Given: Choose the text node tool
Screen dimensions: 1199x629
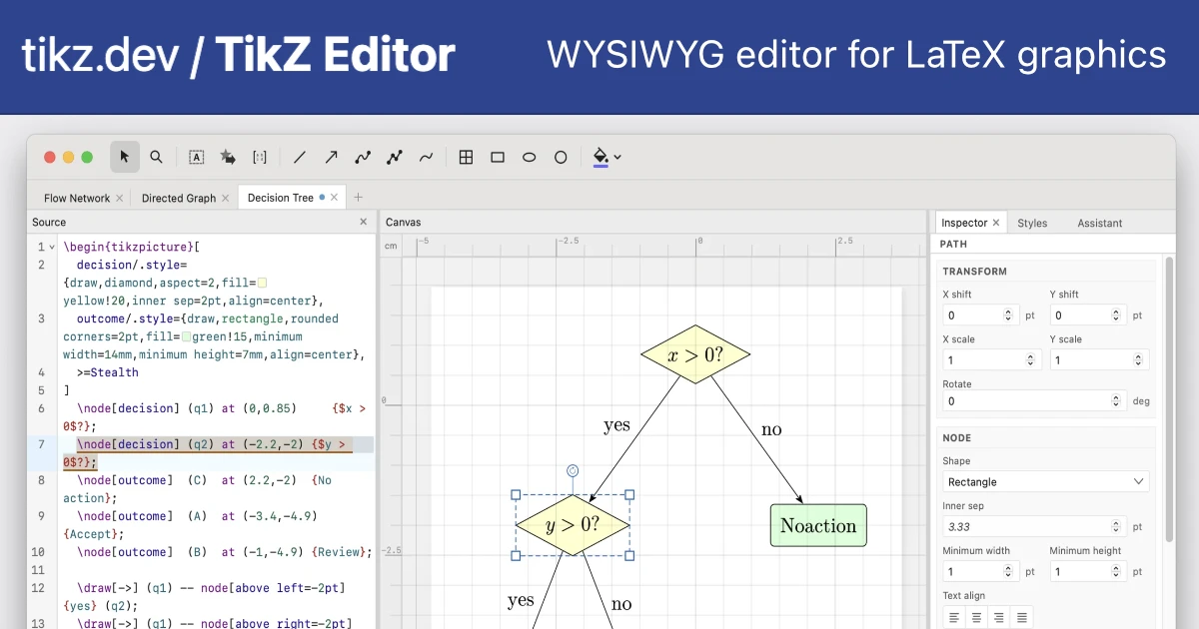Looking at the screenshot, I should click(x=197, y=157).
